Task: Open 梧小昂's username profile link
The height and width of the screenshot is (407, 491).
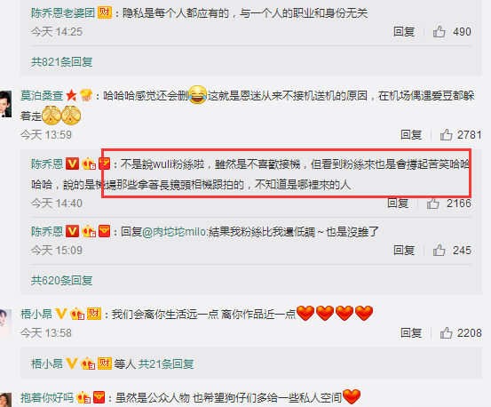Action: point(36,314)
